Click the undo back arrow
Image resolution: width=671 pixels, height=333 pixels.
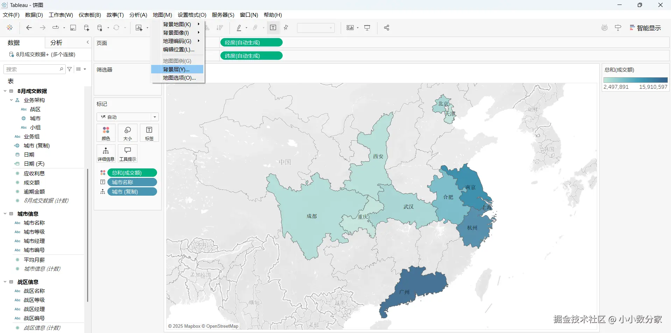point(29,28)
